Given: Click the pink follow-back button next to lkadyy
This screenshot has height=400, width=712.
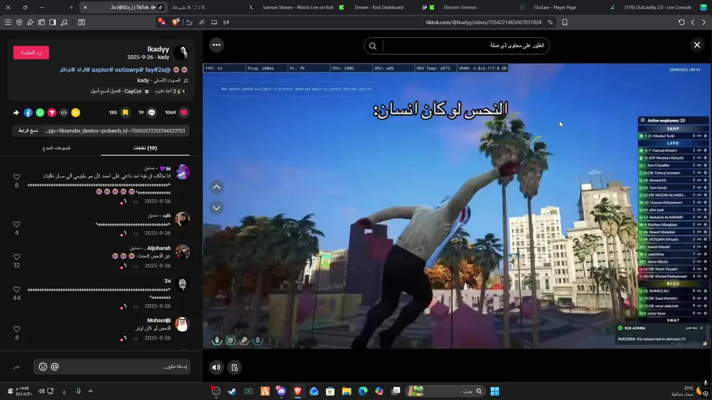Looking at the screenshot, I should (x=31, y=53).
